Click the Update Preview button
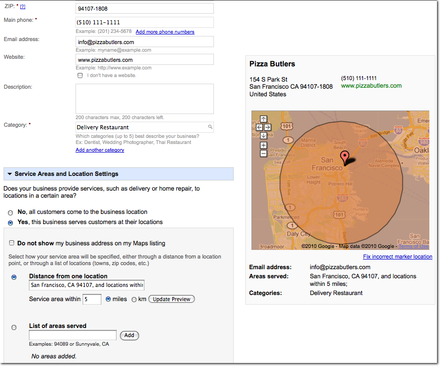The width and height of the screenshot is (440, 366). (x=171, y=299)
